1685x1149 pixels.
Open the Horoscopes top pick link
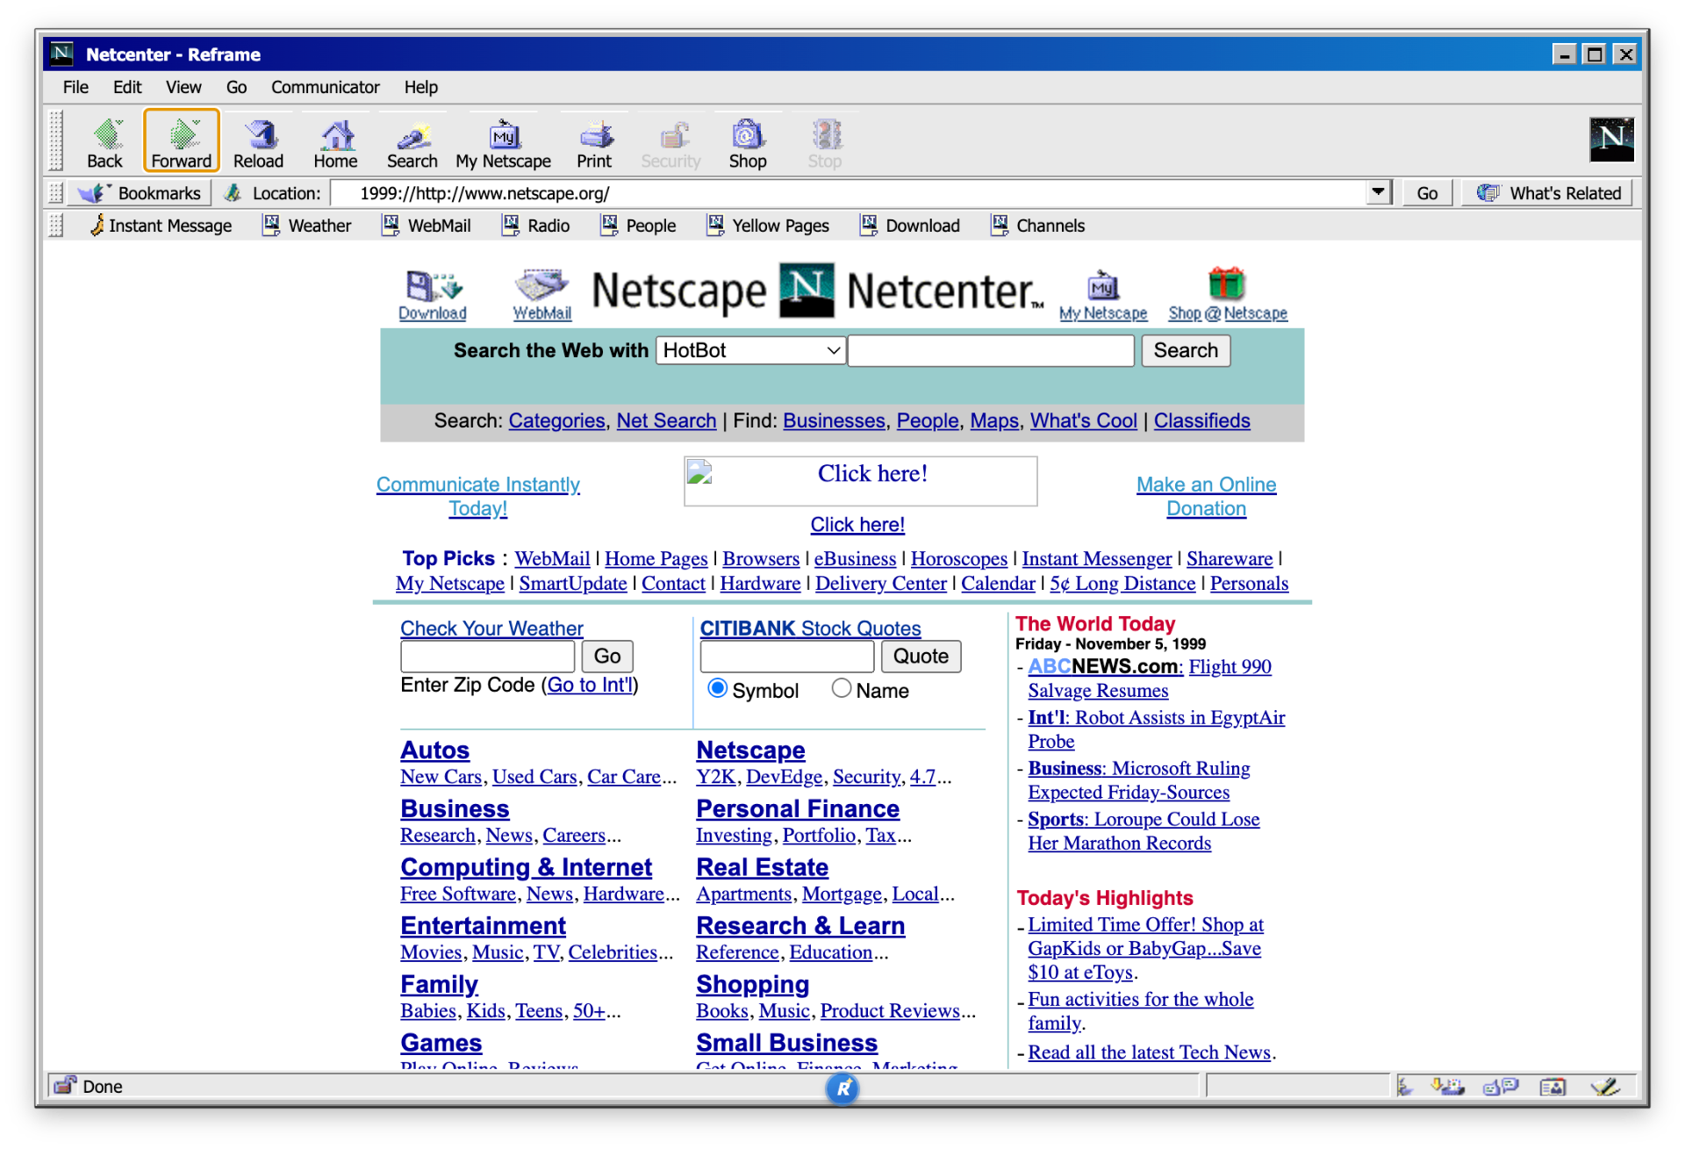[x=958, y=558]
